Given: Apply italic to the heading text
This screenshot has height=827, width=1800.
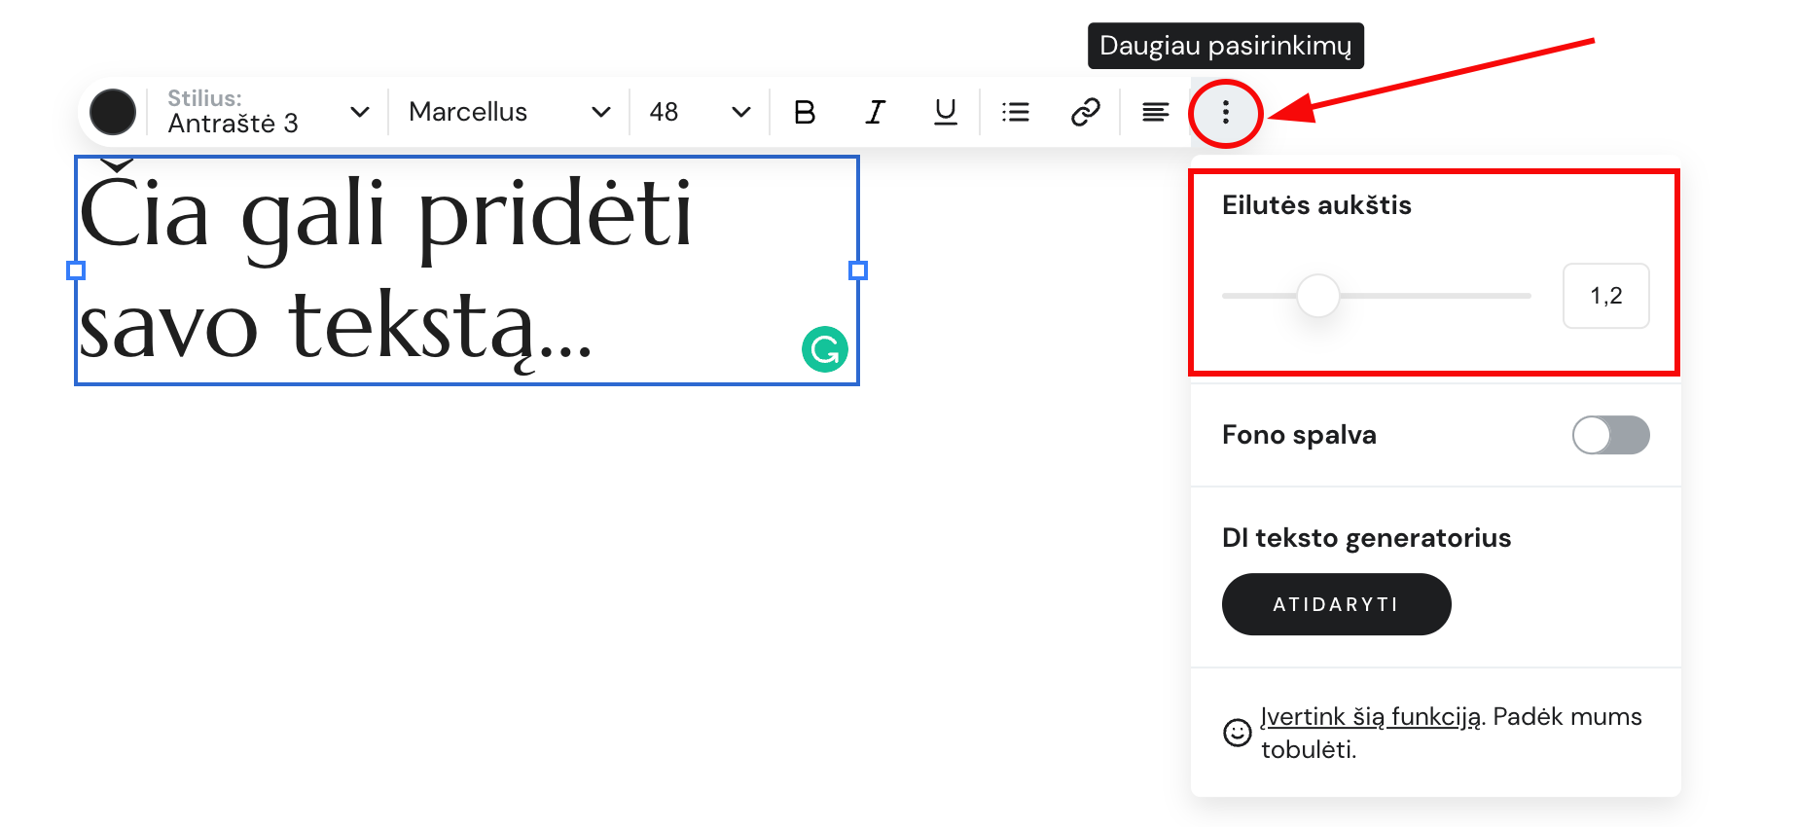Looking at the screenshot, I should pyautogui.click(x=875, y=113).
